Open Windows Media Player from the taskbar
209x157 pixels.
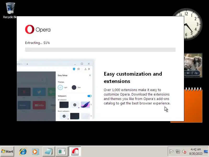(36, 152)
